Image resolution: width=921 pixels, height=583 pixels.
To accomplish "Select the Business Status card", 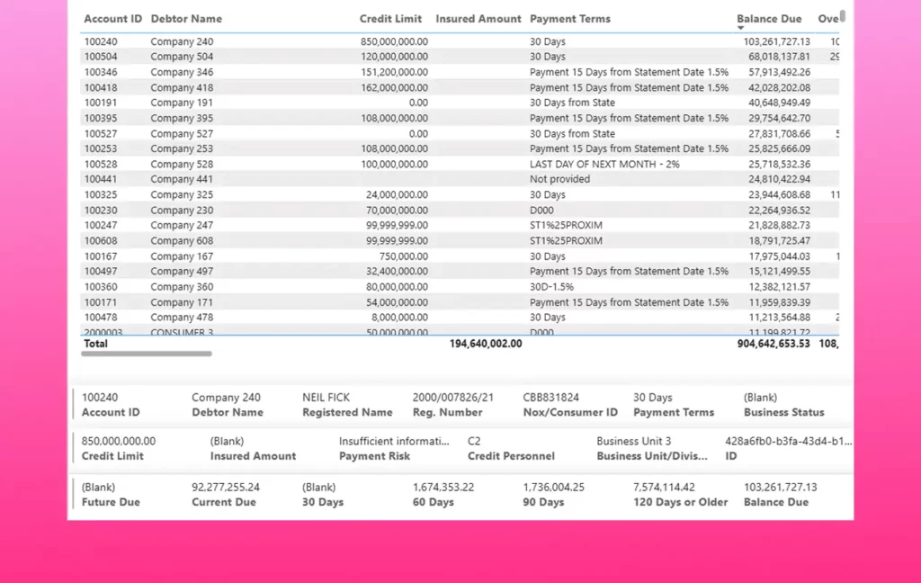I will pos(783,404).
